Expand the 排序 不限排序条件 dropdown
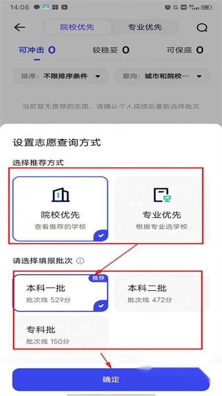Image resolution: width=222 pixels, height=396 pixels. (60, 76)
